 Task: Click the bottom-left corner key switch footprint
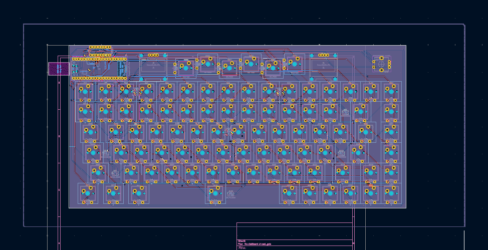[88, 193]
